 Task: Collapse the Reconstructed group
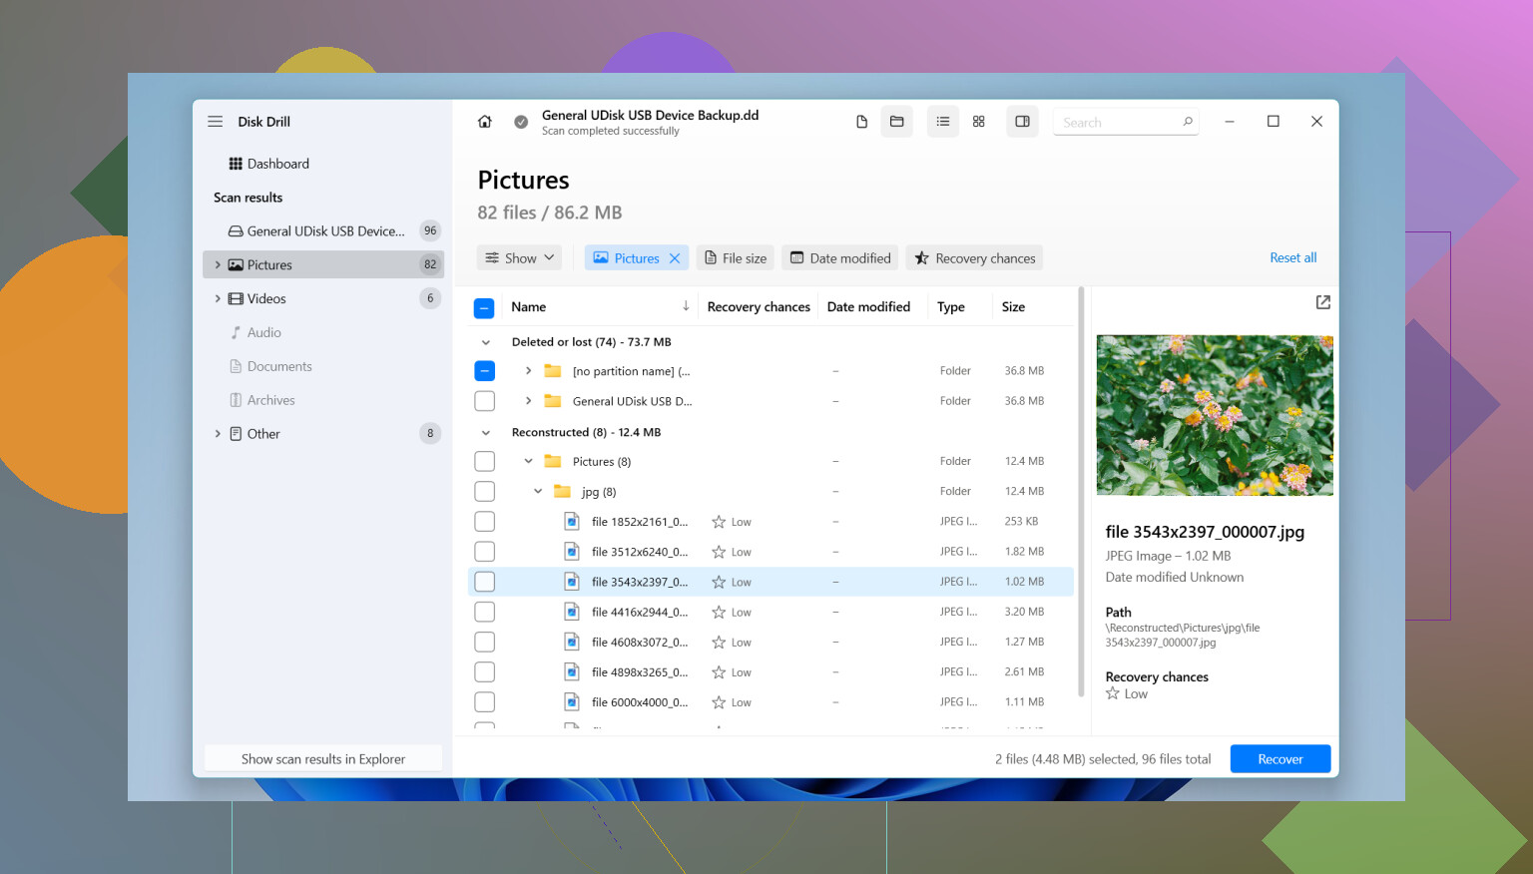[x=486, y=433]
